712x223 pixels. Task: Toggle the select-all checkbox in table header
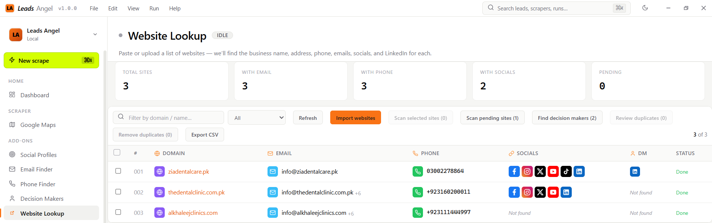pyautogui.click(x=117, y=153)
